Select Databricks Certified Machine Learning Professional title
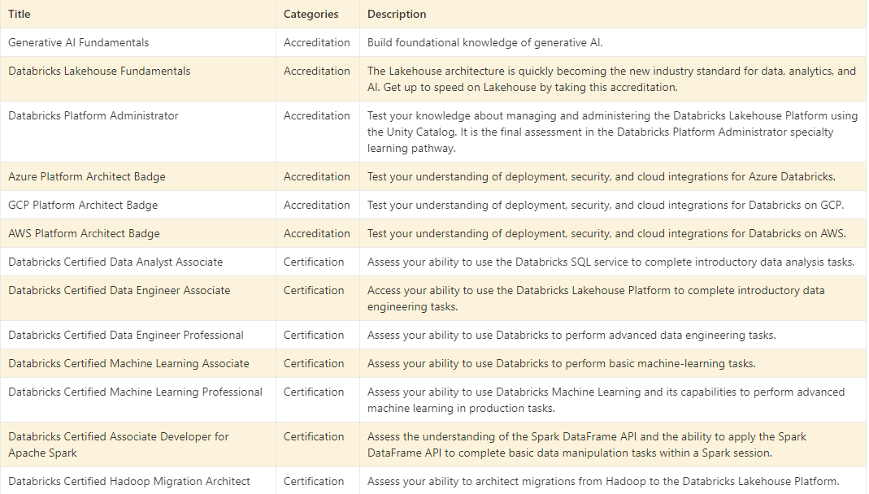This screenshot has height=494, width=869. point(135,392)
